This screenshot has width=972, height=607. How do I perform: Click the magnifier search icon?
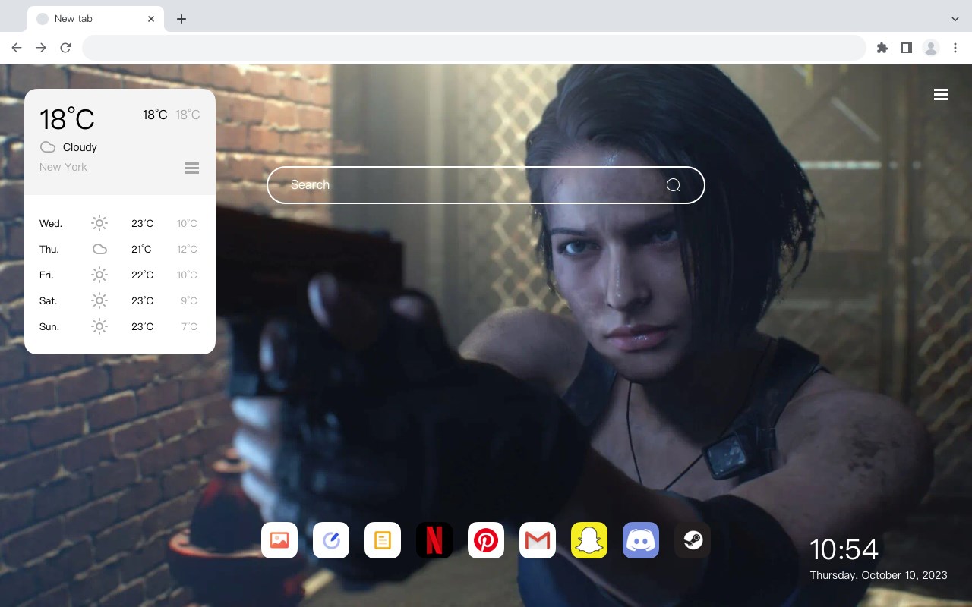(x=674, y=185)
